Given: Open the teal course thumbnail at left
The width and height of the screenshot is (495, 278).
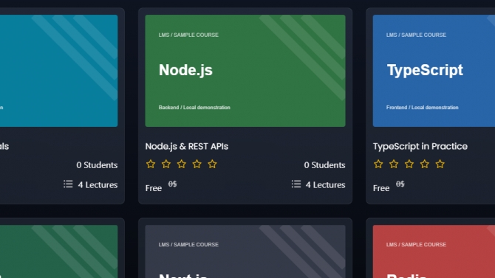Looking at the screenshot, I should point(58,71).
